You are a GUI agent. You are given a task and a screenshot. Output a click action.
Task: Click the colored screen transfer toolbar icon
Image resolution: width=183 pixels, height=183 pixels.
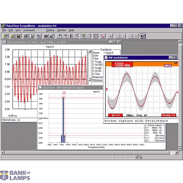pos(83,36)
